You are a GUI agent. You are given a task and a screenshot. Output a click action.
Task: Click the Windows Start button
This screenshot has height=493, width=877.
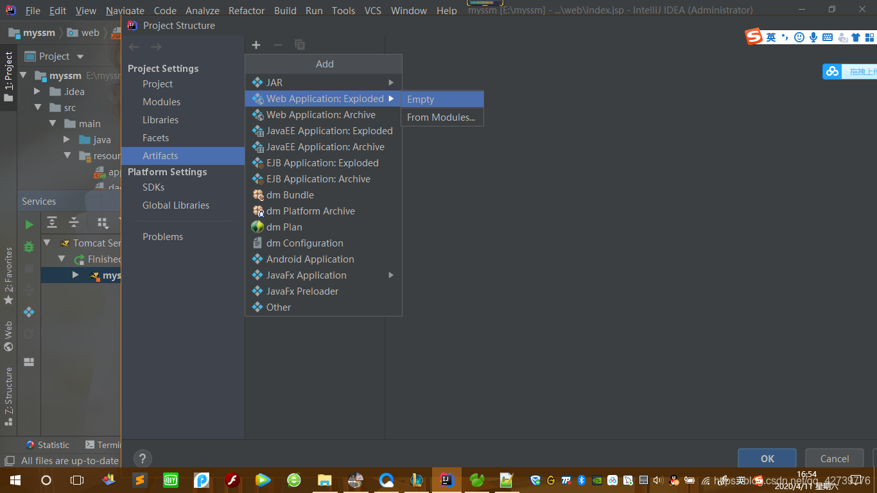(x=15, y=480)
